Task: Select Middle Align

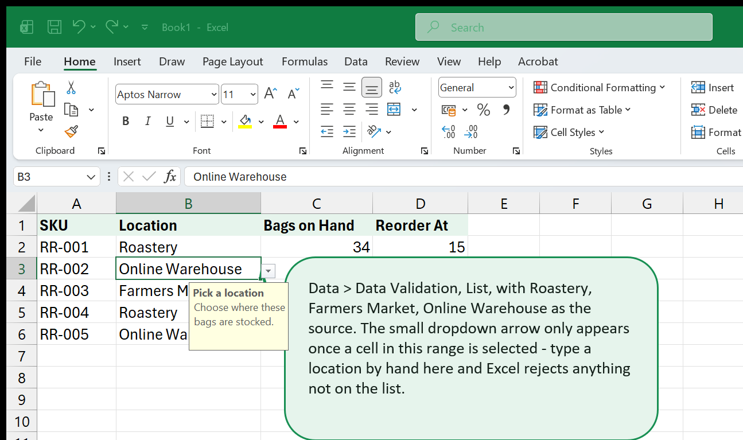Action: click(x=349, y=87)
